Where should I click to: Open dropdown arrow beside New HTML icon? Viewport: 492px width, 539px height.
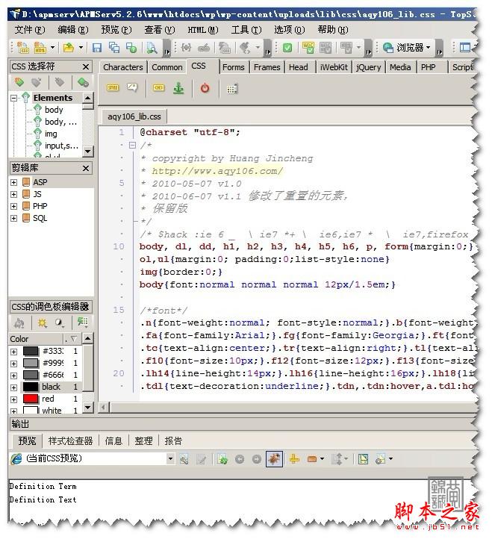click(52, 48)
